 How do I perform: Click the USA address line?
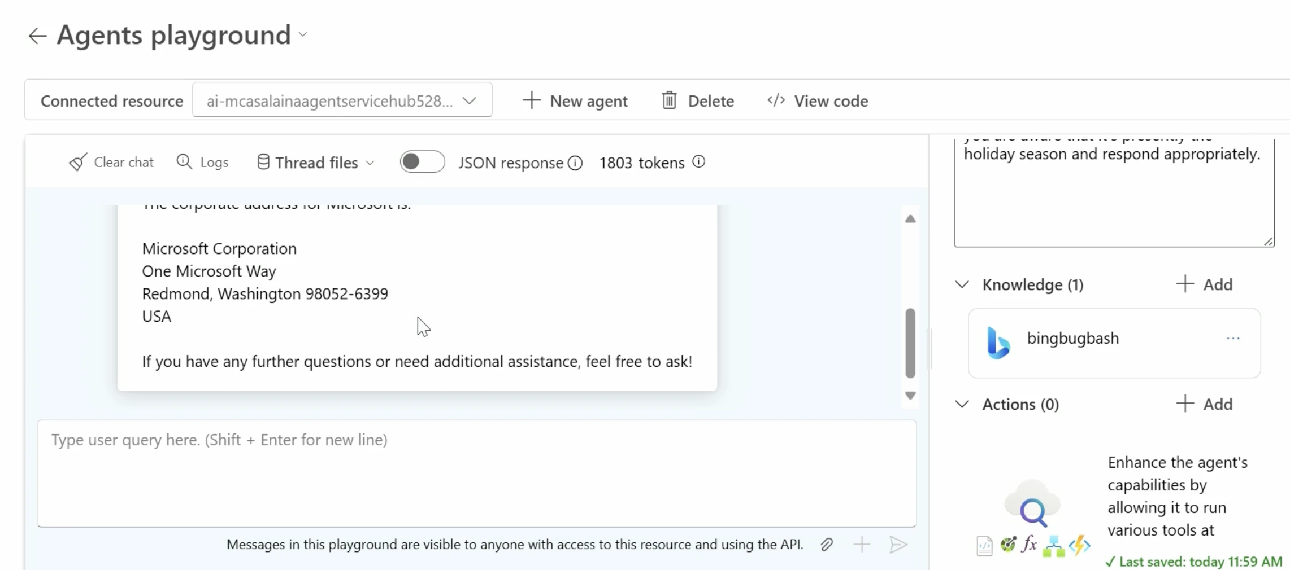(157, 317)
